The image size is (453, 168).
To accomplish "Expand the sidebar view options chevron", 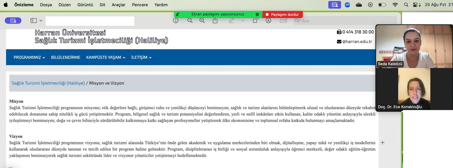I will tap(41, 20).
